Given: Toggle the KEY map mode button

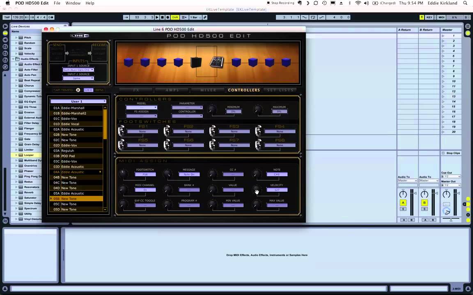Looking at the screenshot, I should pos(429,18).
